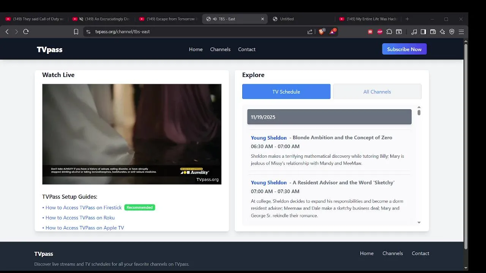Image resolution: width=486 pixels, height=273 pixels.
Task: Click the footer Home link
Action: coord(367,253)
